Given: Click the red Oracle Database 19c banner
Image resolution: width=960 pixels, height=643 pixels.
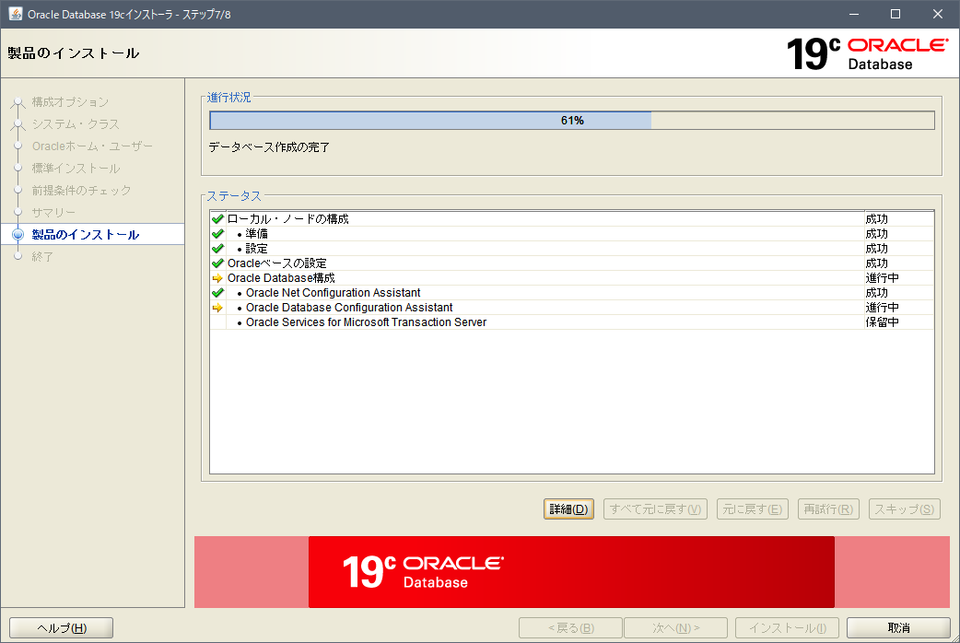Looking at the screenshot, I should point(571,572).
